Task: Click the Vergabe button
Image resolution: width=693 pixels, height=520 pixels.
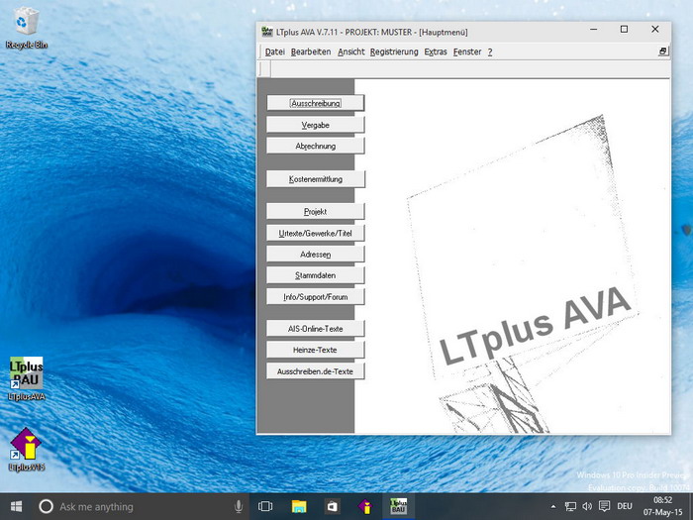Action: pos(316,125)
